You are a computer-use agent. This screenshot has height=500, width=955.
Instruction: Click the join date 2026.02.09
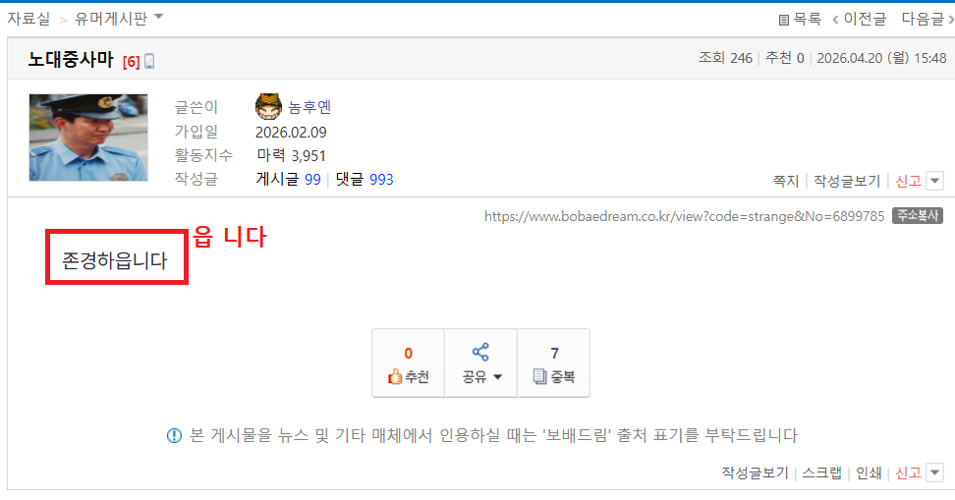click(291, 133)
